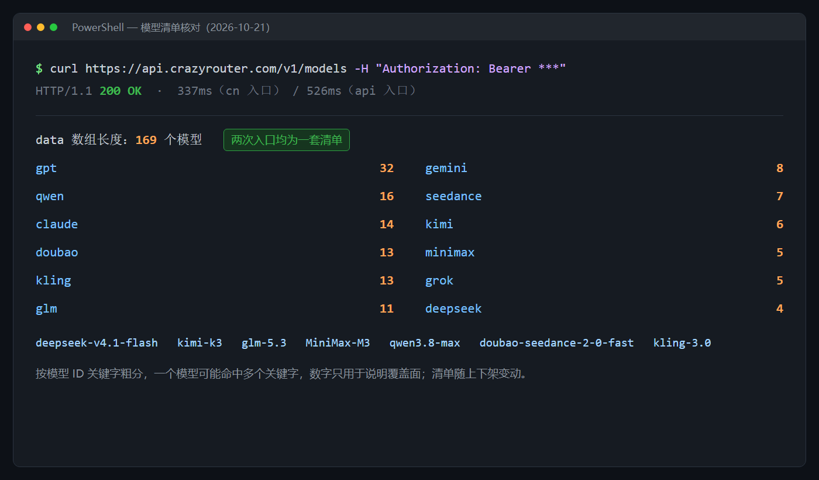Screen dimensions: 819x480
Task: Select the "qwen" keyword label
Action: [50, 196]
